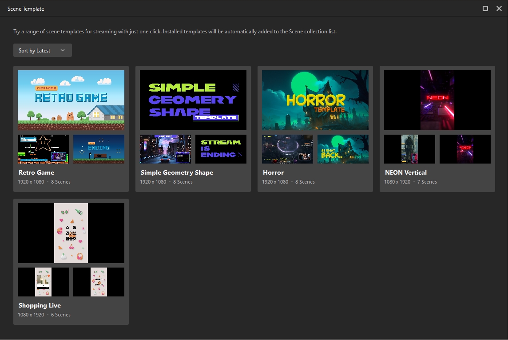Select the city street scene thumbnail
This screenshot has height=340, width=508.
point(165,149)
